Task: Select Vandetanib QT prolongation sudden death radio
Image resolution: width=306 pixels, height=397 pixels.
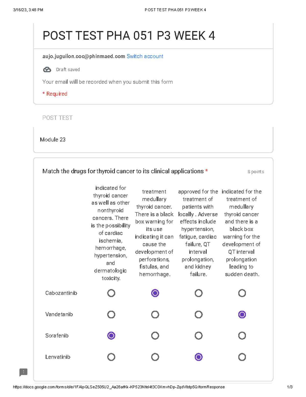Action: click(x=242, y=314)
